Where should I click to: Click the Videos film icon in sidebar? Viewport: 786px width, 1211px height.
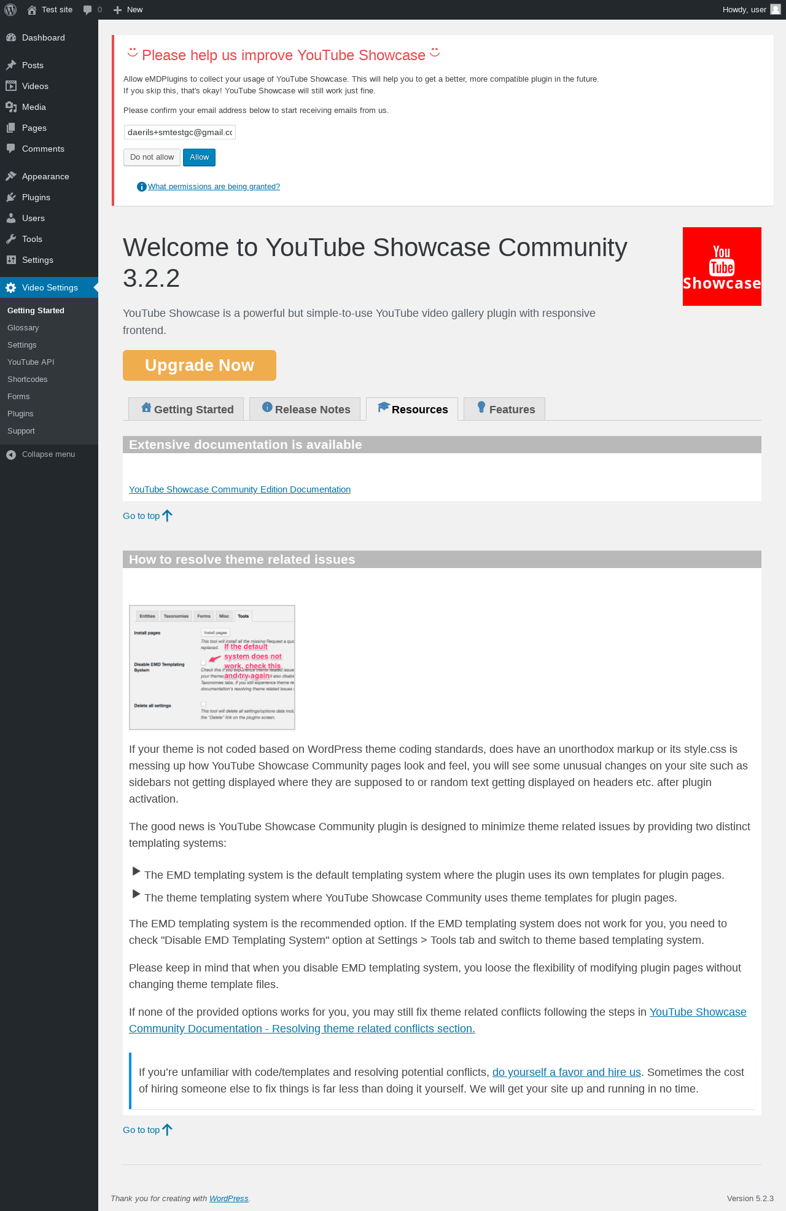click(x=11, y=86)
